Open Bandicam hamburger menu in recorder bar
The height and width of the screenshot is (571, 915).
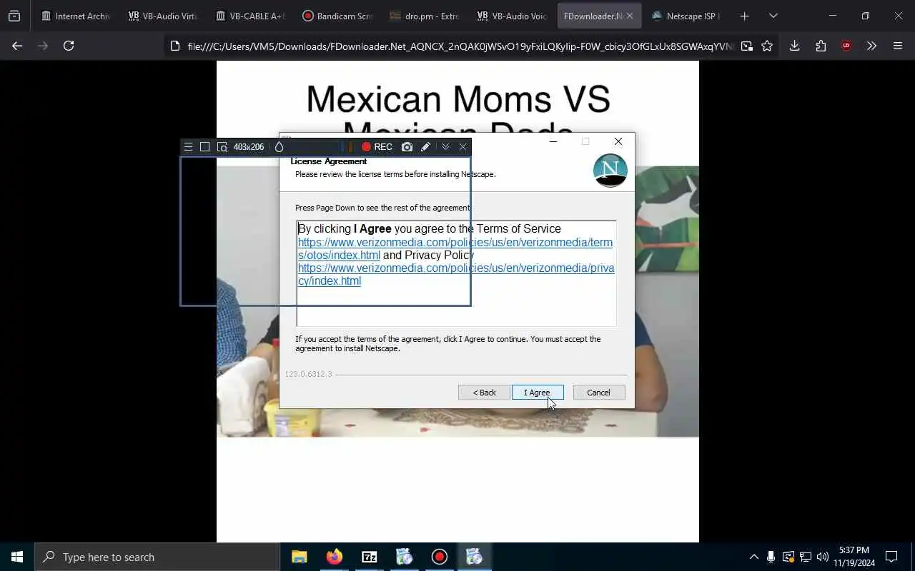pos(188,147)
